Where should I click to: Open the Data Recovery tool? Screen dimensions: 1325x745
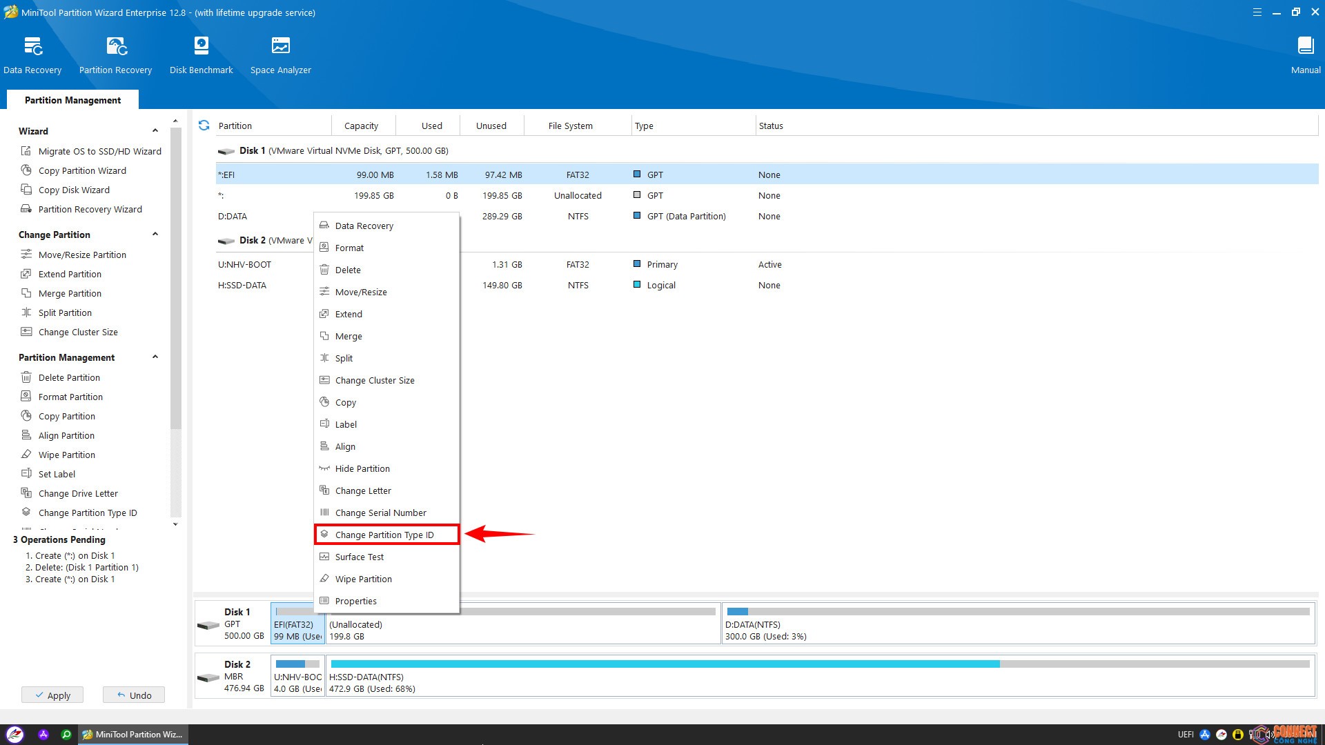pos(32,55)
